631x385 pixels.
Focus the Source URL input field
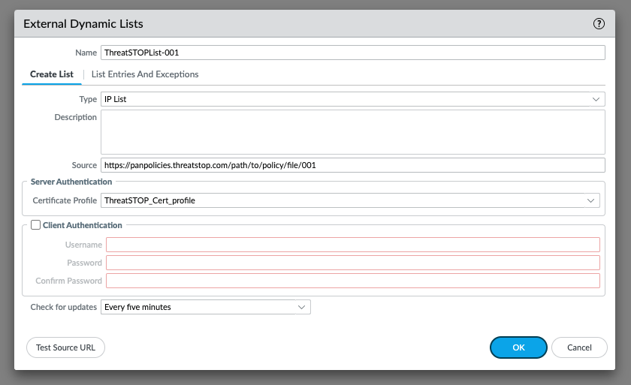pos(353,165)
